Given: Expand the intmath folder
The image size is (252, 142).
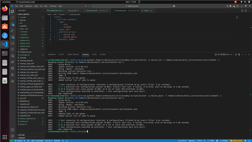Looking at the screenshot, I should click(x=30, y=32).
